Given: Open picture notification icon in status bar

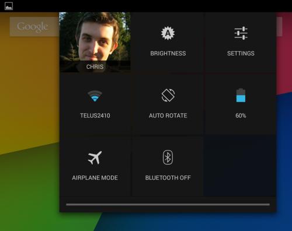Looking at the screenshot, I should [9, 6].
